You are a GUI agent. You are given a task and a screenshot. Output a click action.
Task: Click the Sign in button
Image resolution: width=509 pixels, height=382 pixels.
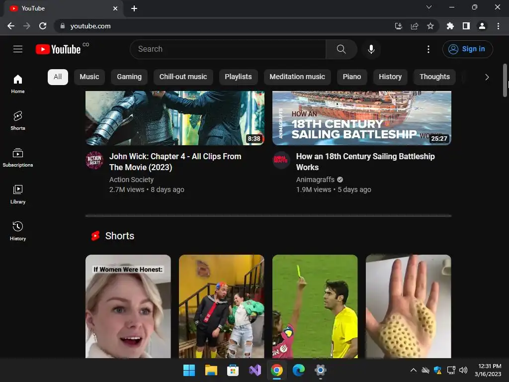click(467, 49)
